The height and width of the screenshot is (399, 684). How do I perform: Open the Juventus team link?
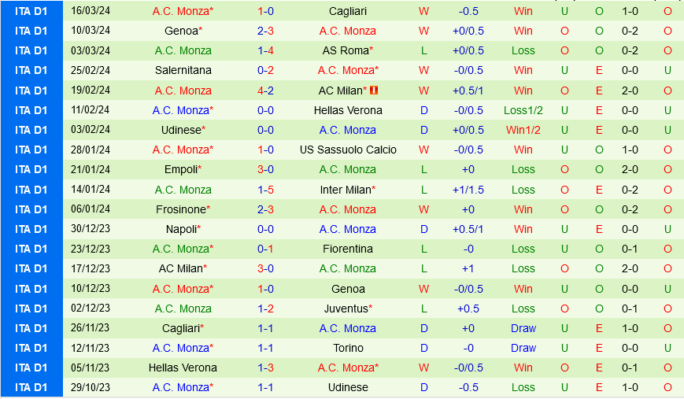tap(346, 308)
